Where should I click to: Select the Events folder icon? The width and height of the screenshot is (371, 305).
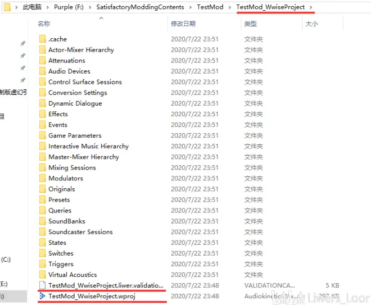(x=43, y=125)
